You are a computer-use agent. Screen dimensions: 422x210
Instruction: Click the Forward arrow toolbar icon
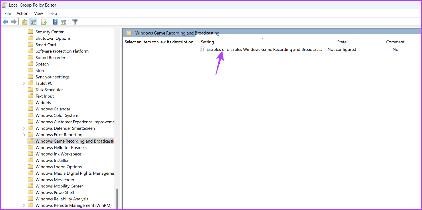(13, 22)
